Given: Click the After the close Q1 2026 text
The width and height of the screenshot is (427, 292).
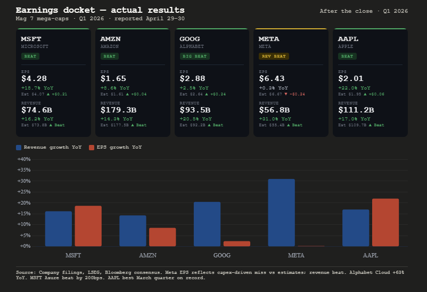Looking at the screenshot, I should coord(364,11).
